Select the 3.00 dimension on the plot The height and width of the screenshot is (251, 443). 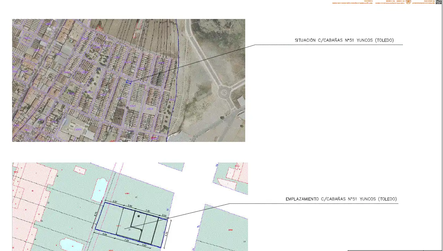(x=164, y=215)
